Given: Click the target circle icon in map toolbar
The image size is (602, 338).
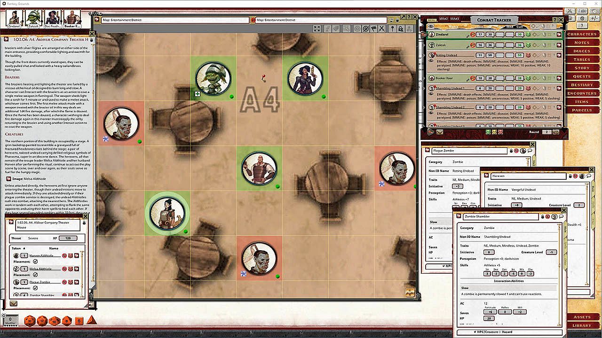Looking at the screenshot, I should tap(357, 29).
